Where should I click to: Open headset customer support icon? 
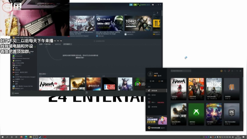click(225, 71)
